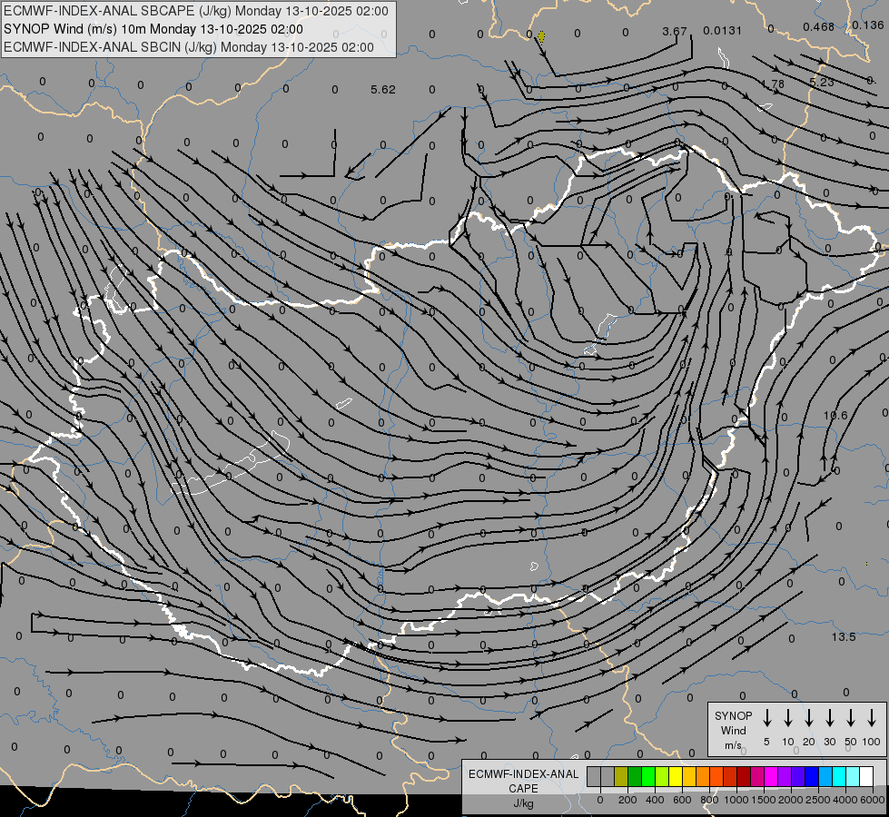Viewport: 889px width, 817px height.
Task: Click the 4000 label in CAPE legend
Action: [x=845, y=800]
